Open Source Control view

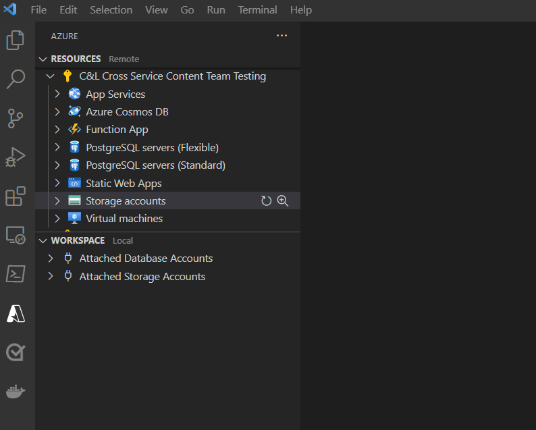tap(16, 118)
